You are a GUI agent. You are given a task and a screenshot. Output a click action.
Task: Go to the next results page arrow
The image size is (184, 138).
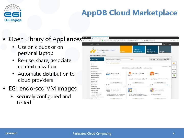click(x=151, y=68)
